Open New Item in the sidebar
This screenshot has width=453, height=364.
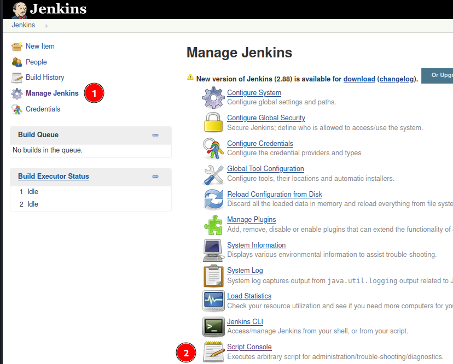40,46
